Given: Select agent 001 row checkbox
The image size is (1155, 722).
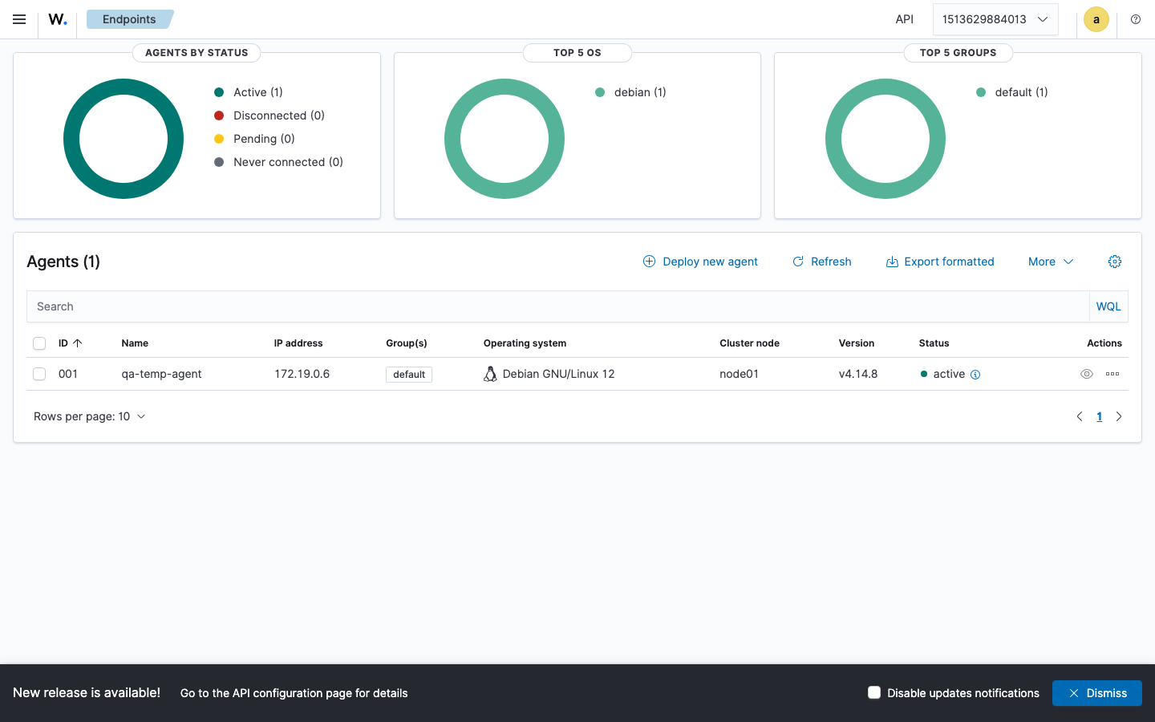Looking at the screenshot, I should click(39, 374).
